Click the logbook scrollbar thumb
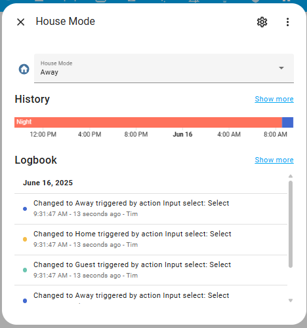This screenshot has height=328, width=307. [x=291, y=224]
